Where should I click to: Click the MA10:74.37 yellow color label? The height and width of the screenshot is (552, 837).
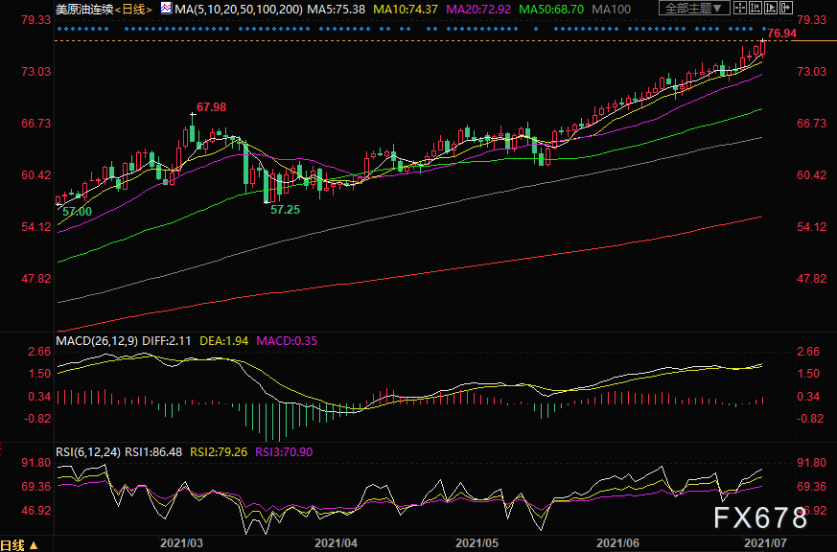406,9
